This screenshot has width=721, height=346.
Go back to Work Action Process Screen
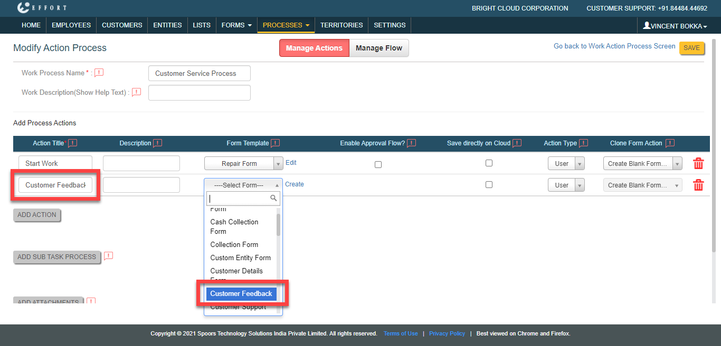pos(614,46)
